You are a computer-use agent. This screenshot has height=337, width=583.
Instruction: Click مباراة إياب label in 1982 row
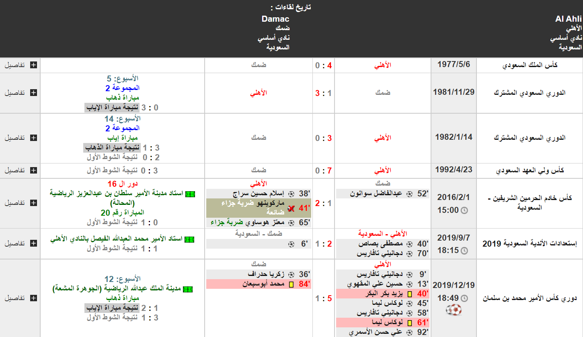(x=123, y=138)
